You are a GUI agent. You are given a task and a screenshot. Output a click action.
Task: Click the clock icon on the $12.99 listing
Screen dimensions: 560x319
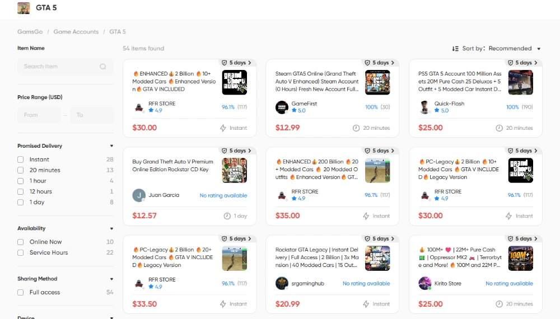[356, 128]
